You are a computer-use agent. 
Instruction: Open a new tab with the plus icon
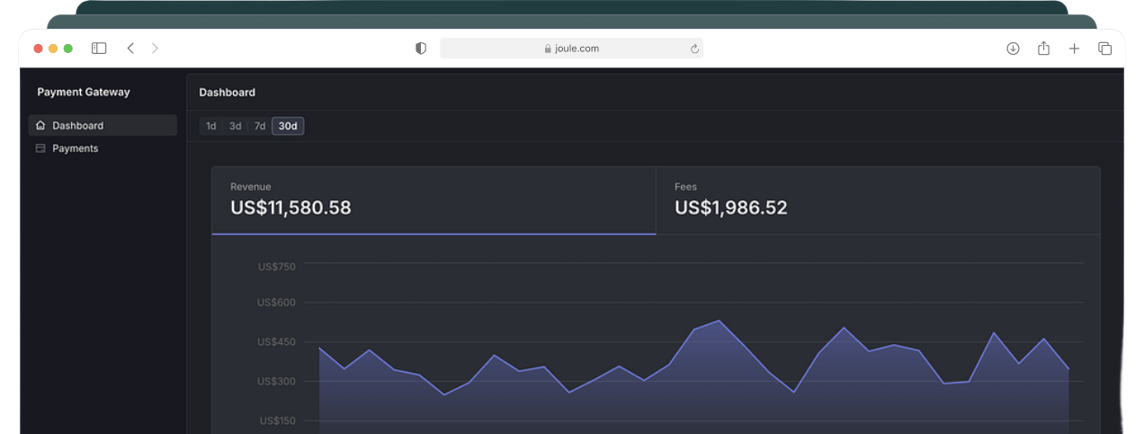(x=1074, y=49)
